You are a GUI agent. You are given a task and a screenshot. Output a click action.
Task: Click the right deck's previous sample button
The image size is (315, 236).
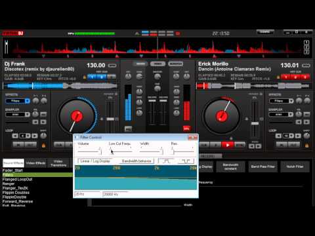[x=299, y=122]
